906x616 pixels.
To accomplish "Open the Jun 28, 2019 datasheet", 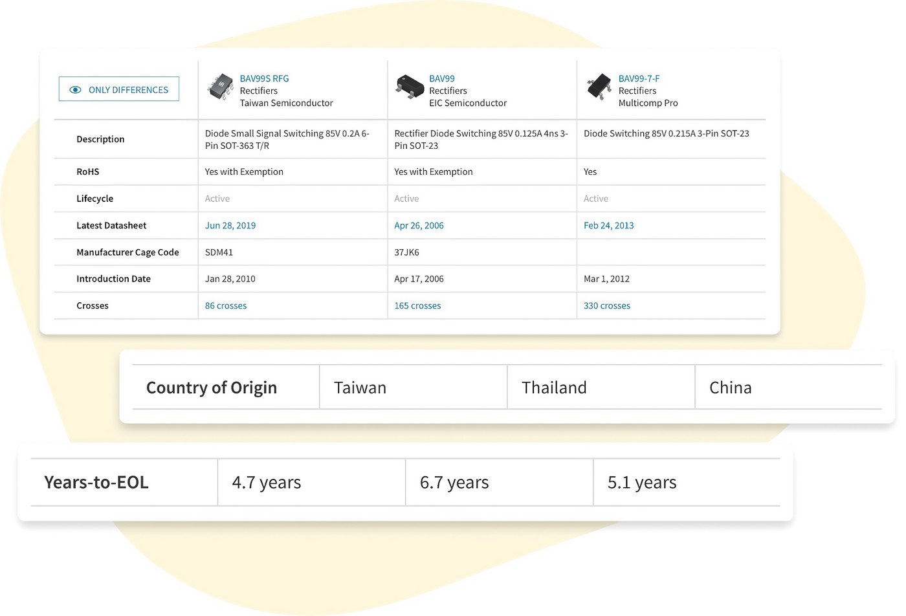I will (x=230, y=225).
